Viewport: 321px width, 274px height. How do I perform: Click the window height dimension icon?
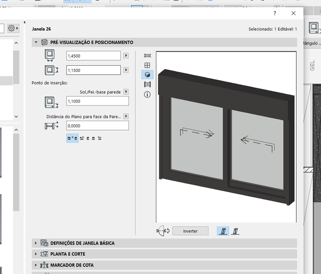[51, 70]
